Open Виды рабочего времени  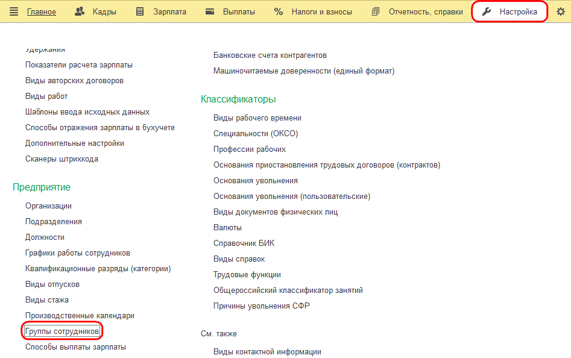[257, 118]
